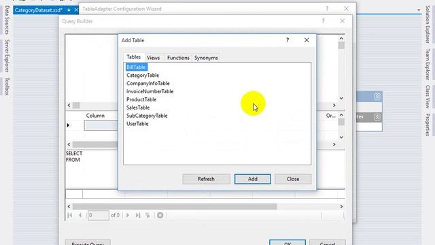Click the Column header in criteria grid
This screenshot has width=435, height=245.
pos(95,116)
